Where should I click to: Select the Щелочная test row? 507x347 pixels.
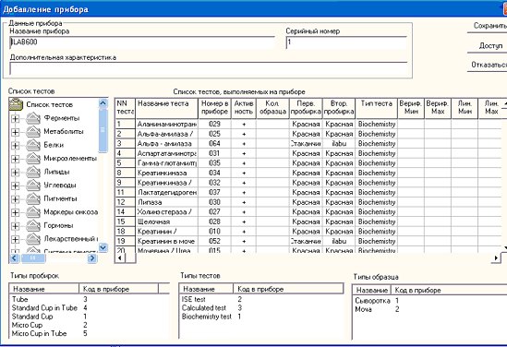pos(308,221)
